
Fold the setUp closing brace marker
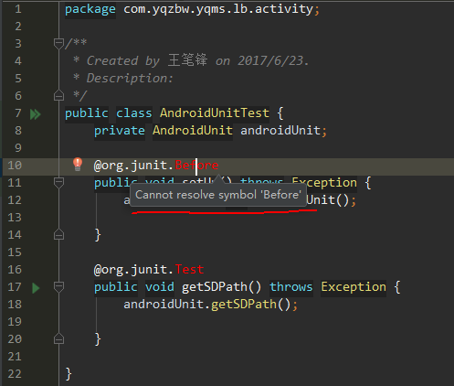point(58,234)
